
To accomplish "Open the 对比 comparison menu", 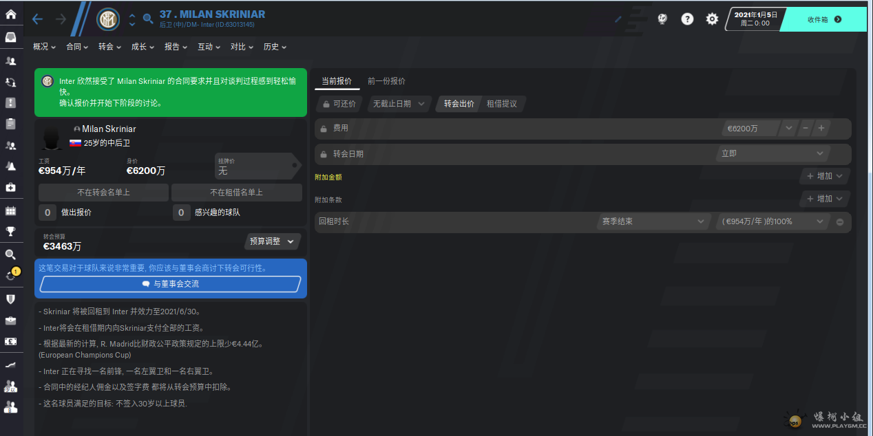I will pos(242,47).
